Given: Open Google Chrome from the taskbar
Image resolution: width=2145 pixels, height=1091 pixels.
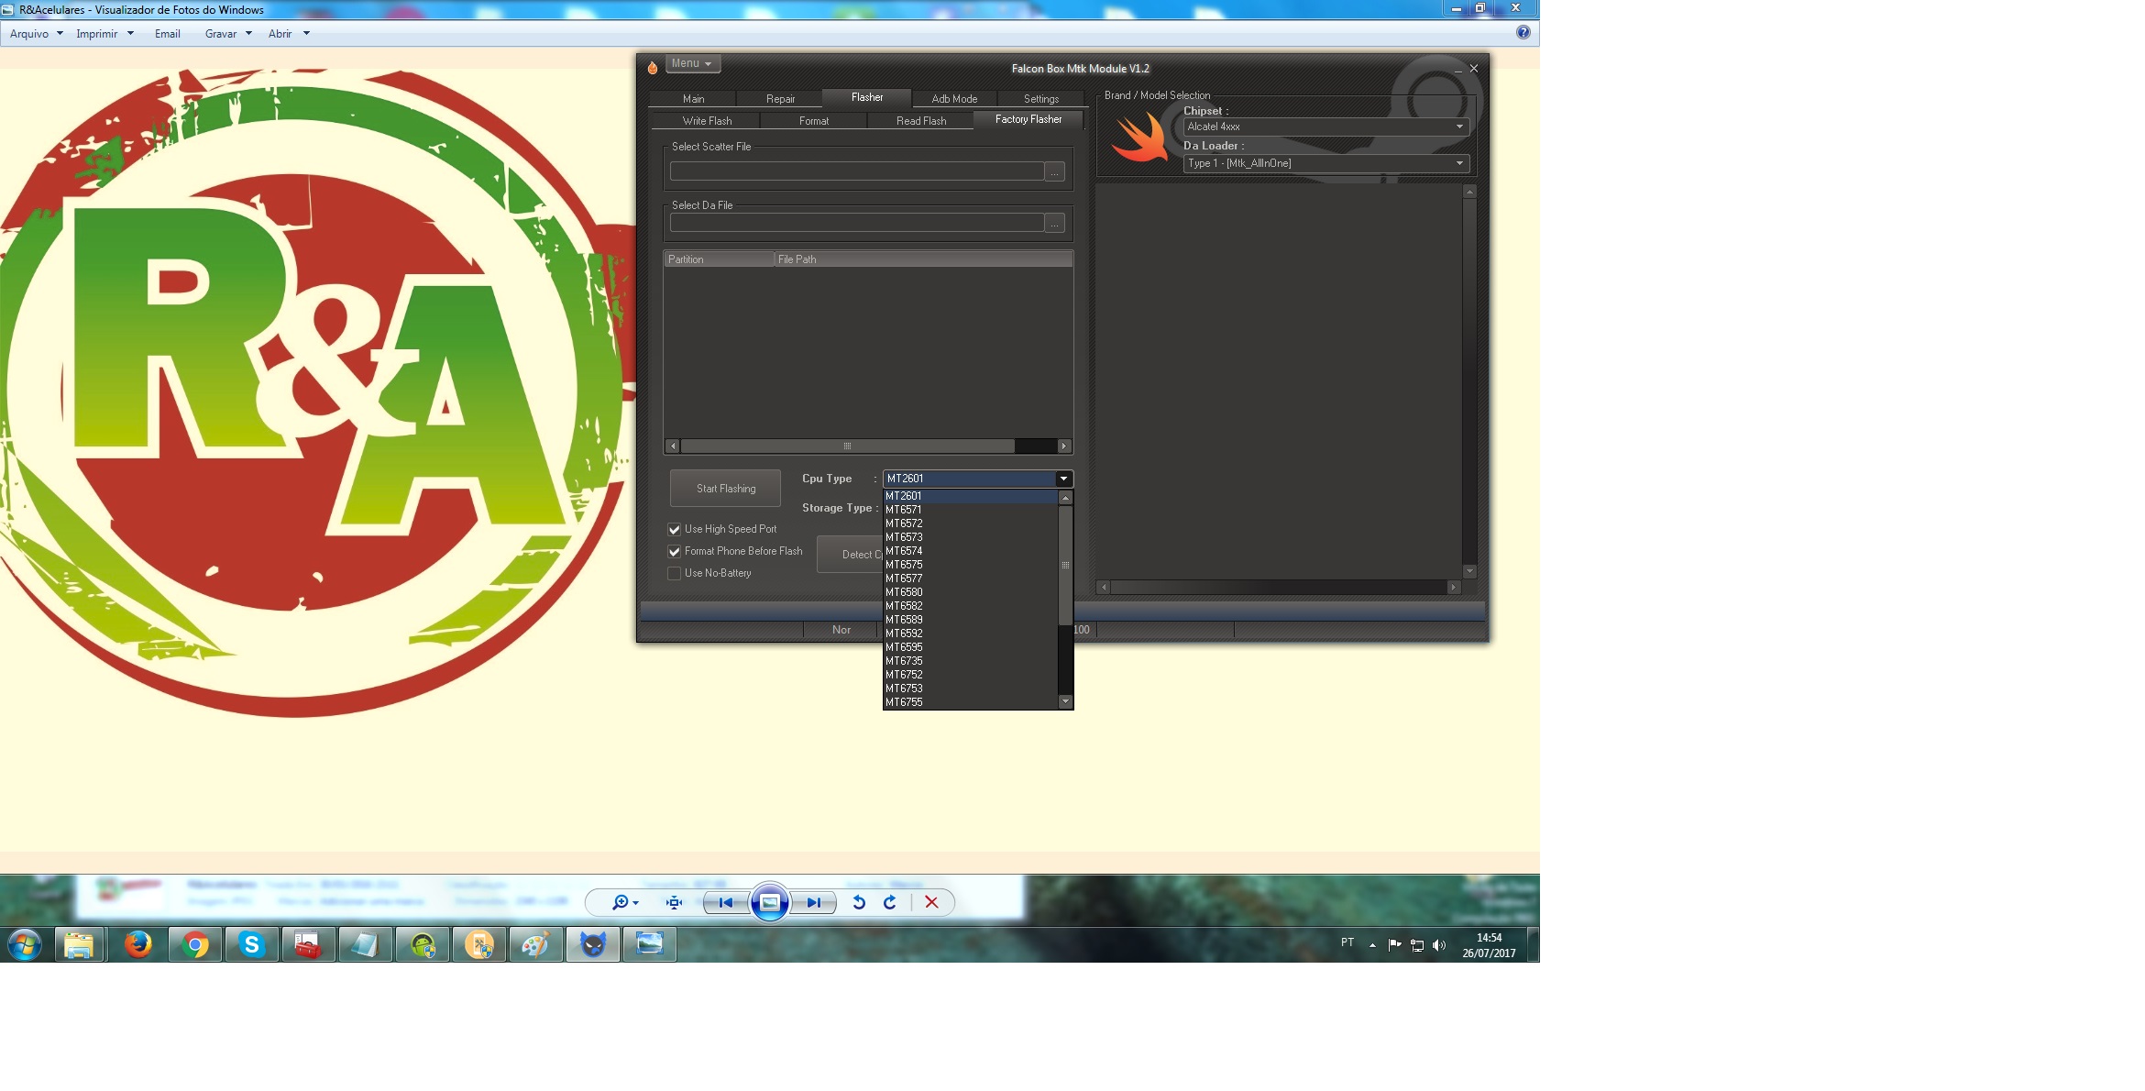Looking at the screenshot, I should [x=195, y=944].
